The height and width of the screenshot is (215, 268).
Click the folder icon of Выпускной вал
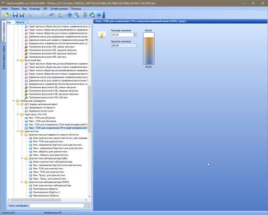tap(22, 60)
